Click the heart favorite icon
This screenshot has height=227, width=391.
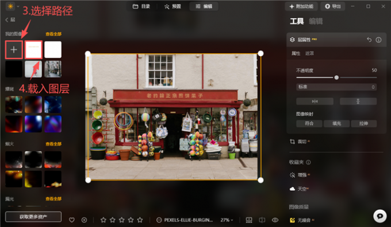(72, 220)
